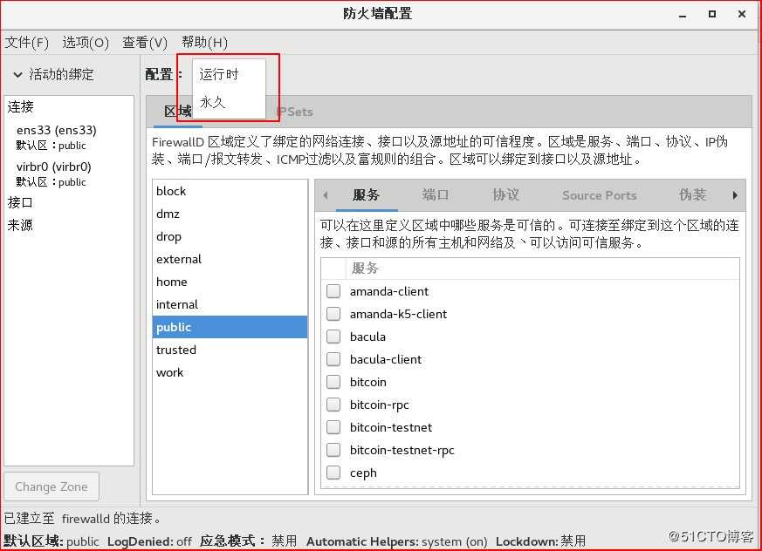Screen dimensions: 762x551
Task: Switch to the IPSets tab
Action: 294,112
